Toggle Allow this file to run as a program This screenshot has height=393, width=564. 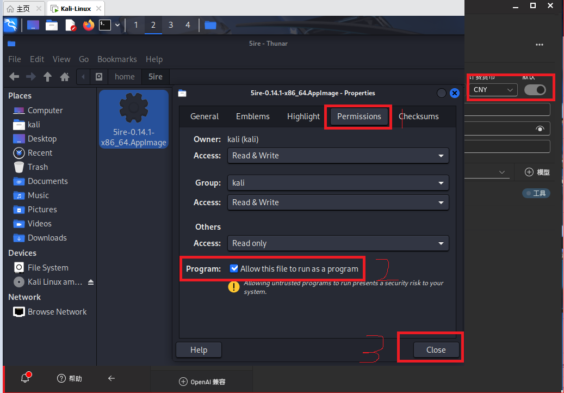tap(234, 268)
